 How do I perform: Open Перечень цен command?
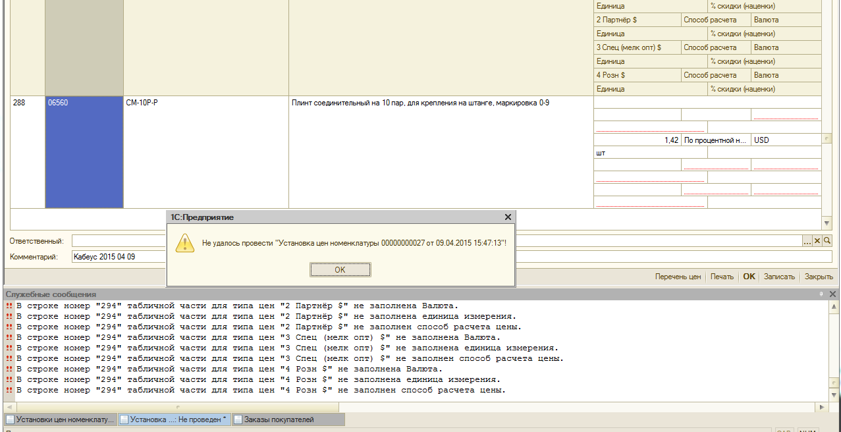[678, 277]
